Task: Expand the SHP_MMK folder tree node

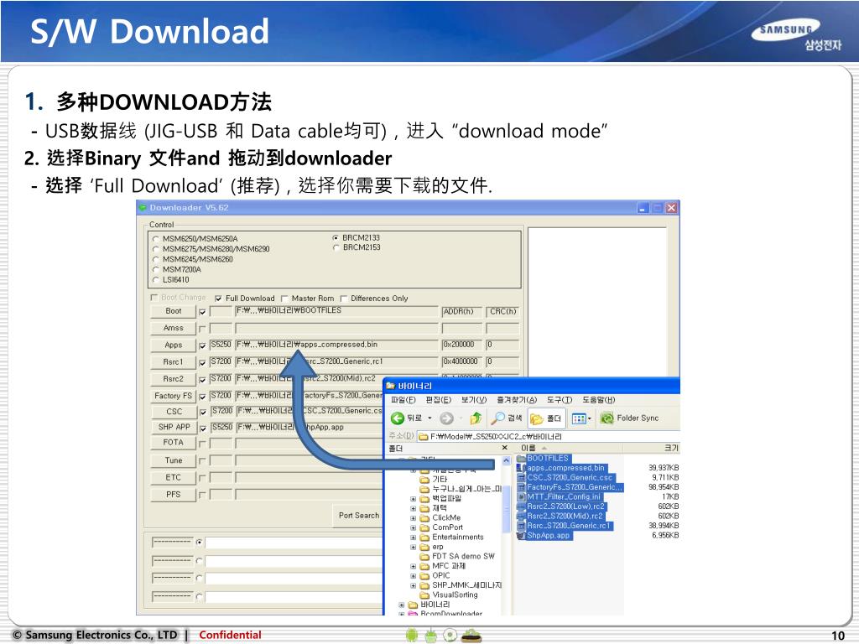Action: click(413, 585)
